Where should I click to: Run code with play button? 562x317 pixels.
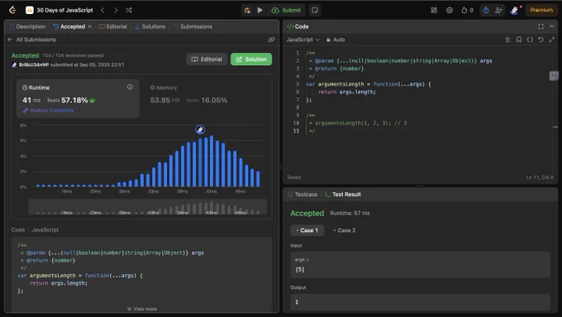(260, 10)
